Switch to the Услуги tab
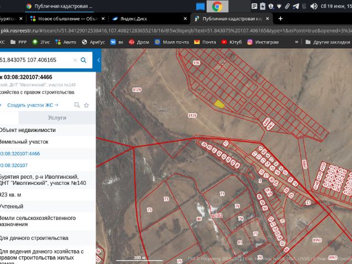The height and width of the screenshot is (264, 352). [x=57, y=118]
